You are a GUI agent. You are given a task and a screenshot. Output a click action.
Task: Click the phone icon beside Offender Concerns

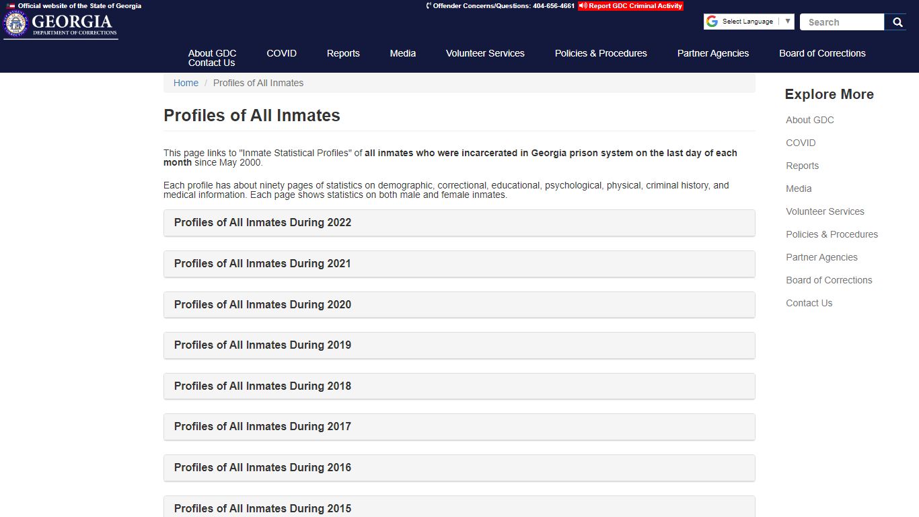(x=429, y=6)
